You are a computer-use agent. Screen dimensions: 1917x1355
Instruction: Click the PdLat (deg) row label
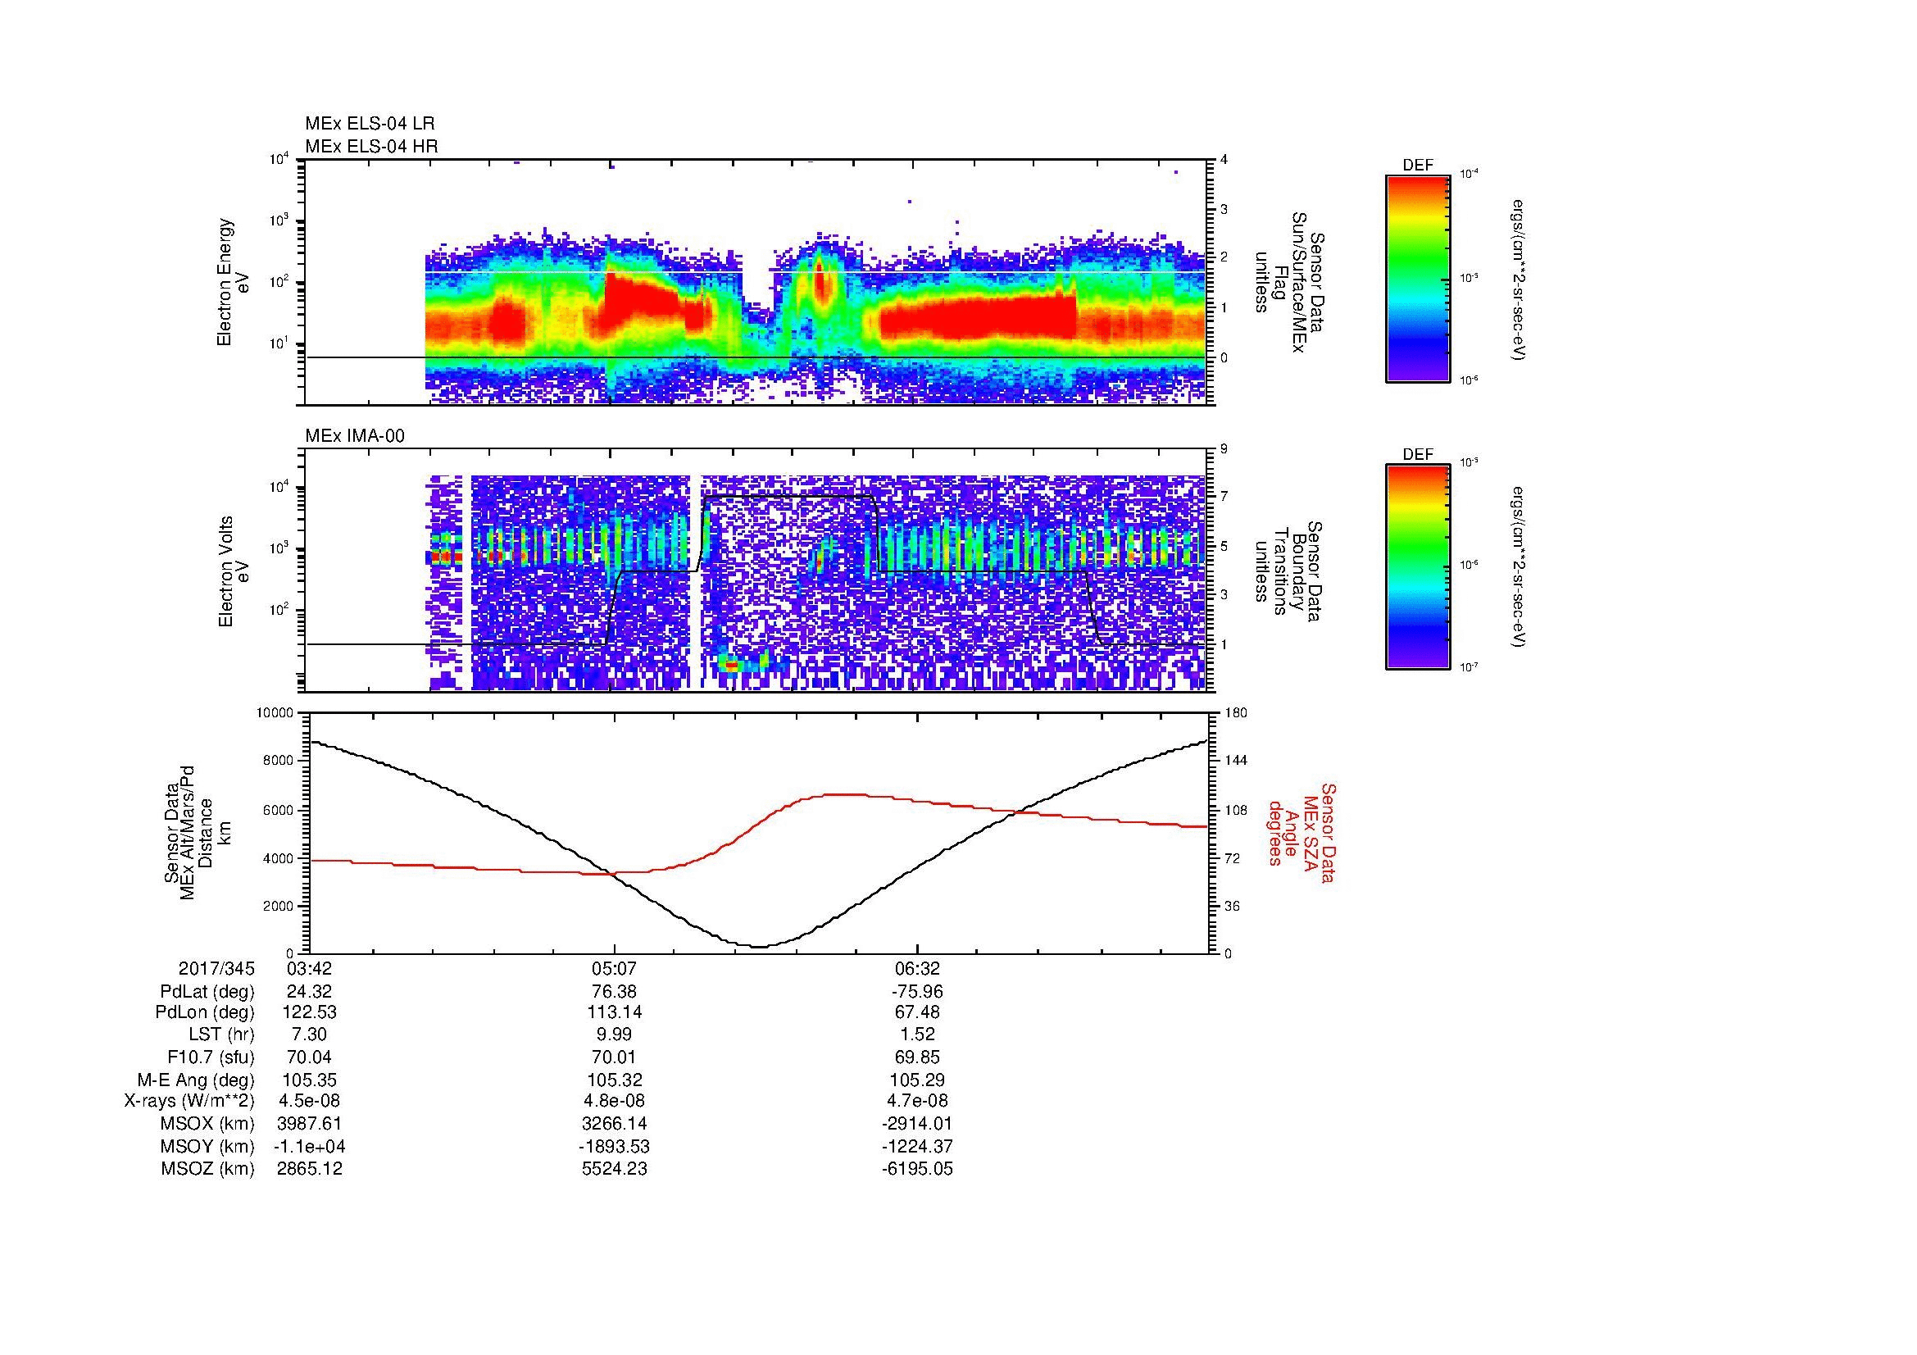tap(207, 992)
